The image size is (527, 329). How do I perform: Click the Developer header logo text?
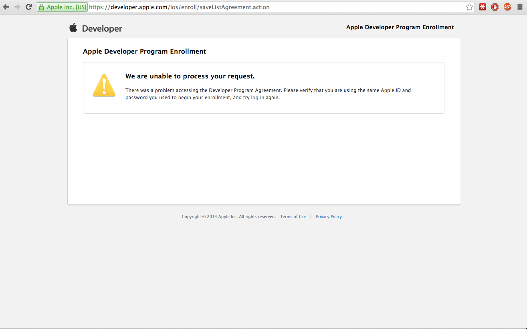102,28
